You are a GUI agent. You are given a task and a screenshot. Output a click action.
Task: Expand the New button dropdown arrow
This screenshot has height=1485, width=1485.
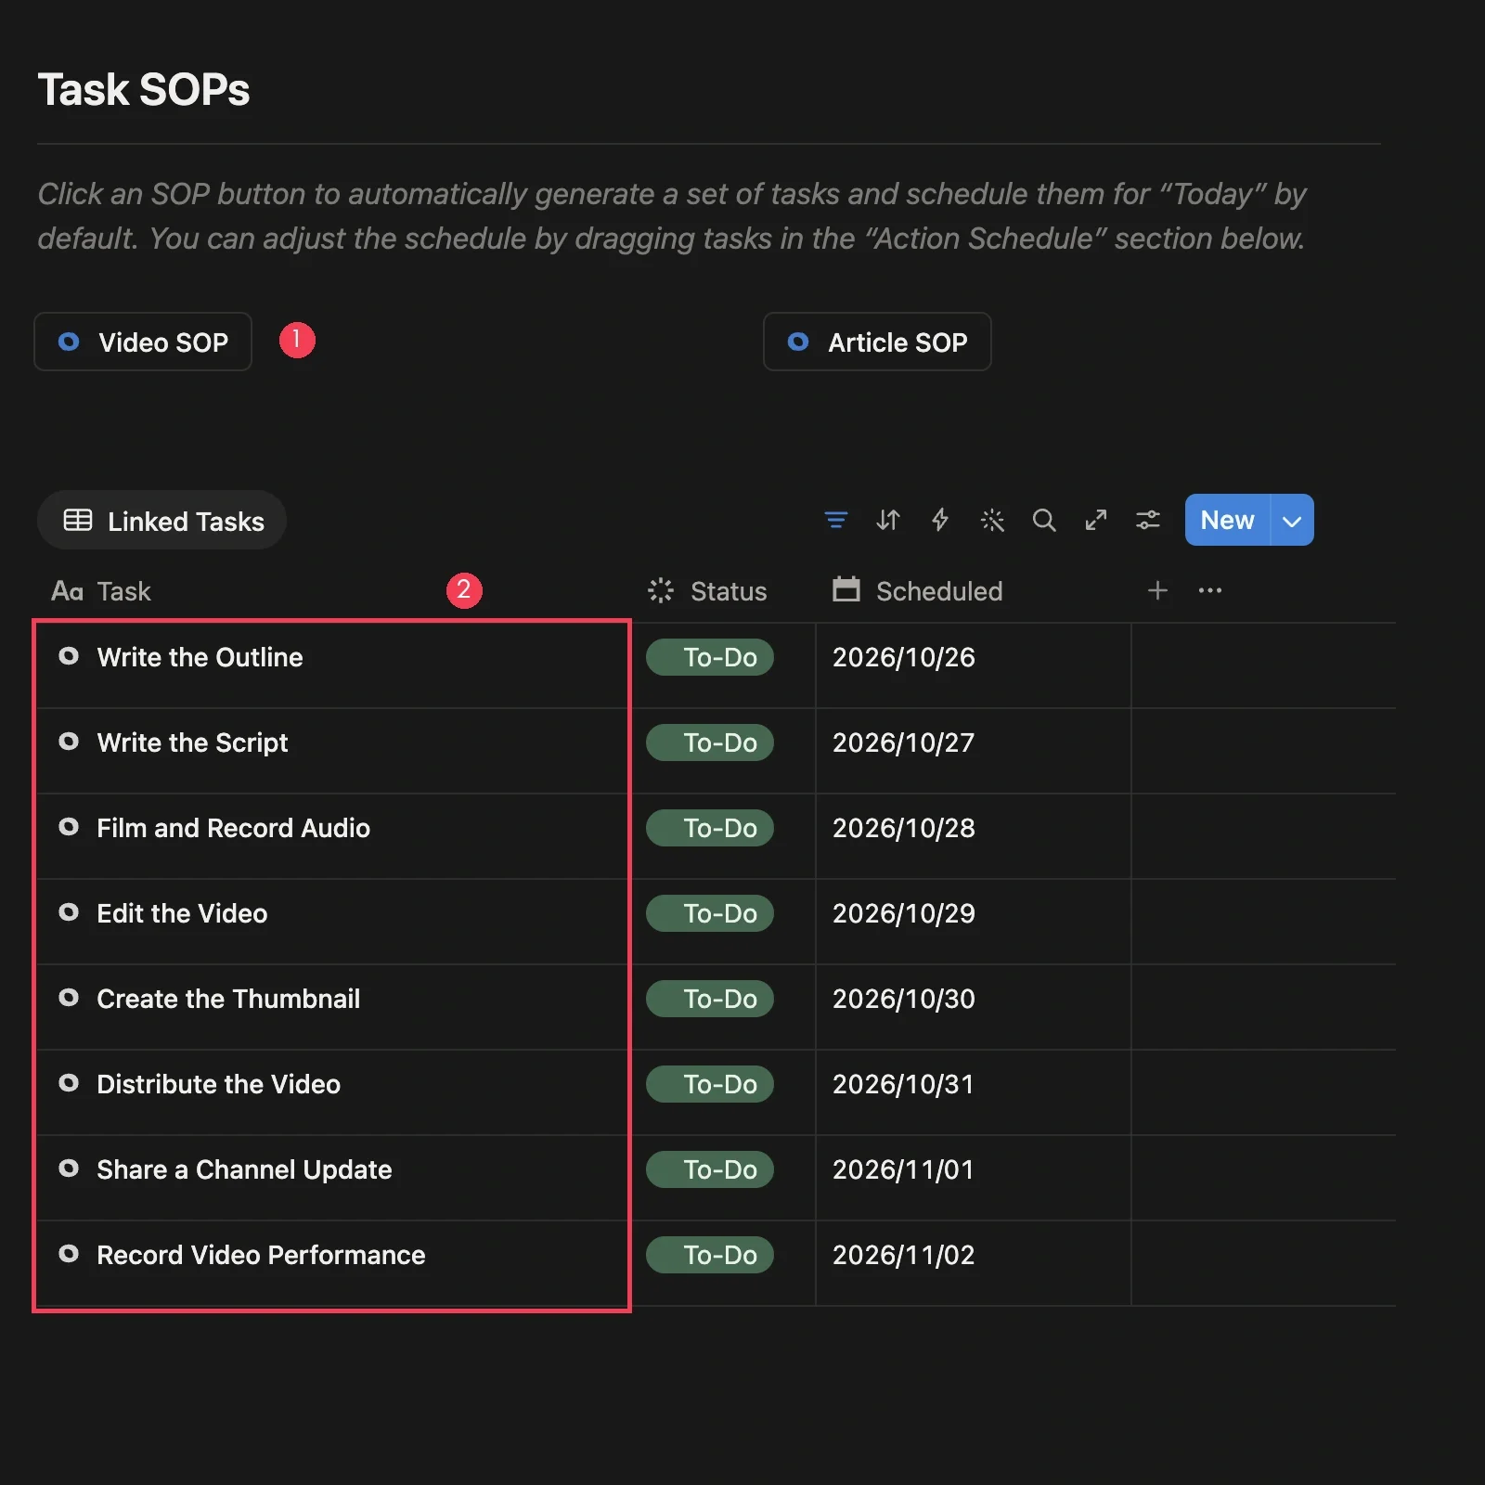click(x=1292, y=520)
